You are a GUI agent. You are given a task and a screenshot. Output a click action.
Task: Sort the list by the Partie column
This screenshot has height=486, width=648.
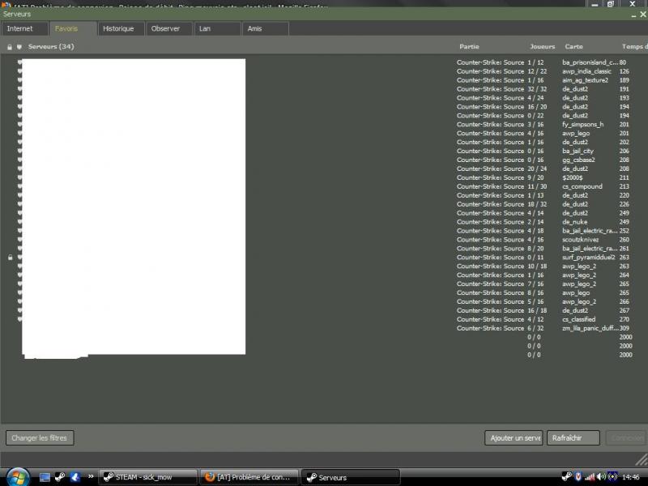tap(468, 47)
